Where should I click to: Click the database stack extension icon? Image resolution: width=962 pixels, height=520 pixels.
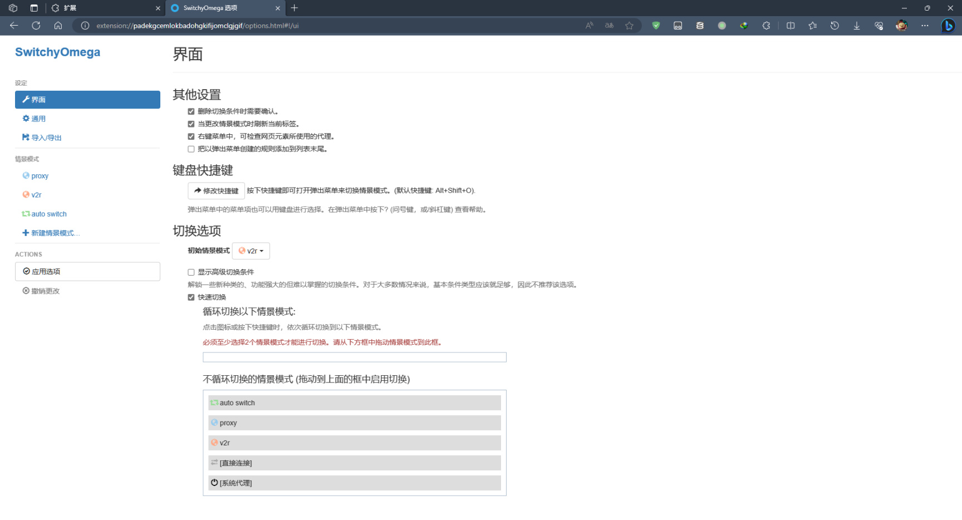[700, 26]
